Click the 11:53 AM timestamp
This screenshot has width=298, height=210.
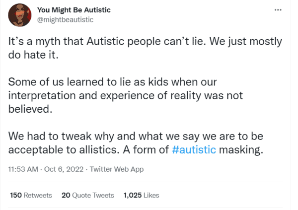23,169
